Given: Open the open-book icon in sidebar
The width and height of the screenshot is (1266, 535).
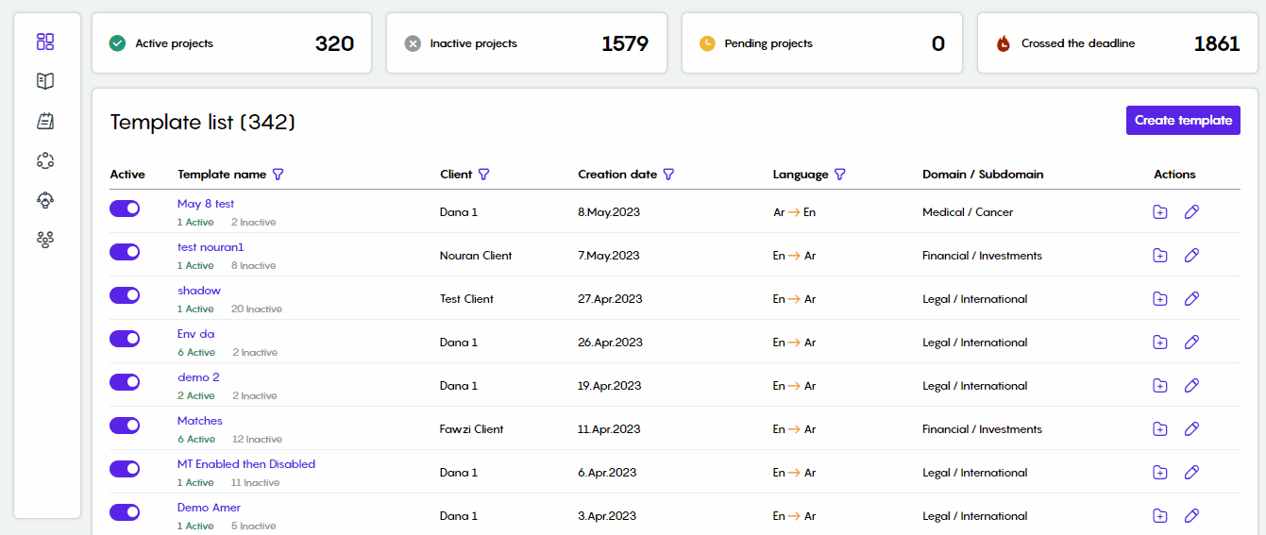Looking at the screenshot, I should 45,81.
